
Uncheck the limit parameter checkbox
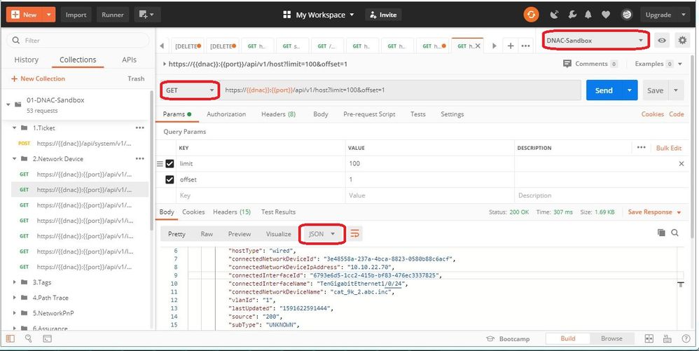pos(169,164)
